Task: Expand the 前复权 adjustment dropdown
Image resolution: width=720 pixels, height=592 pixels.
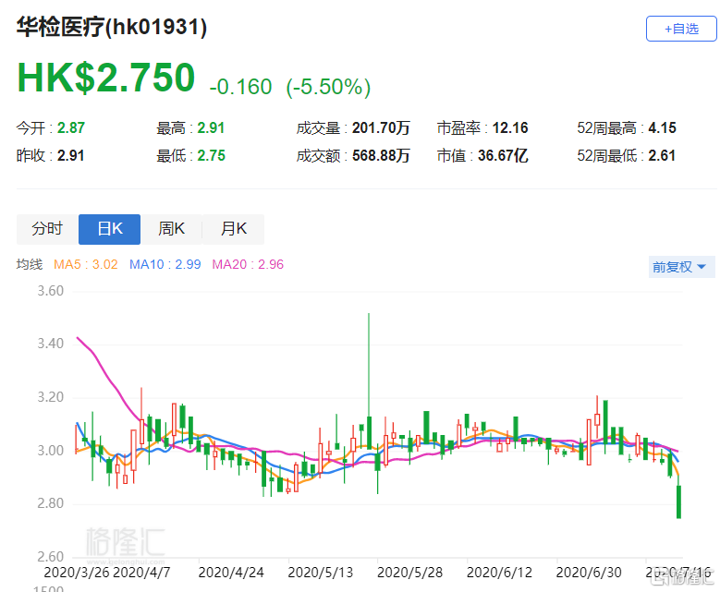Action: [x=679, y=267]
